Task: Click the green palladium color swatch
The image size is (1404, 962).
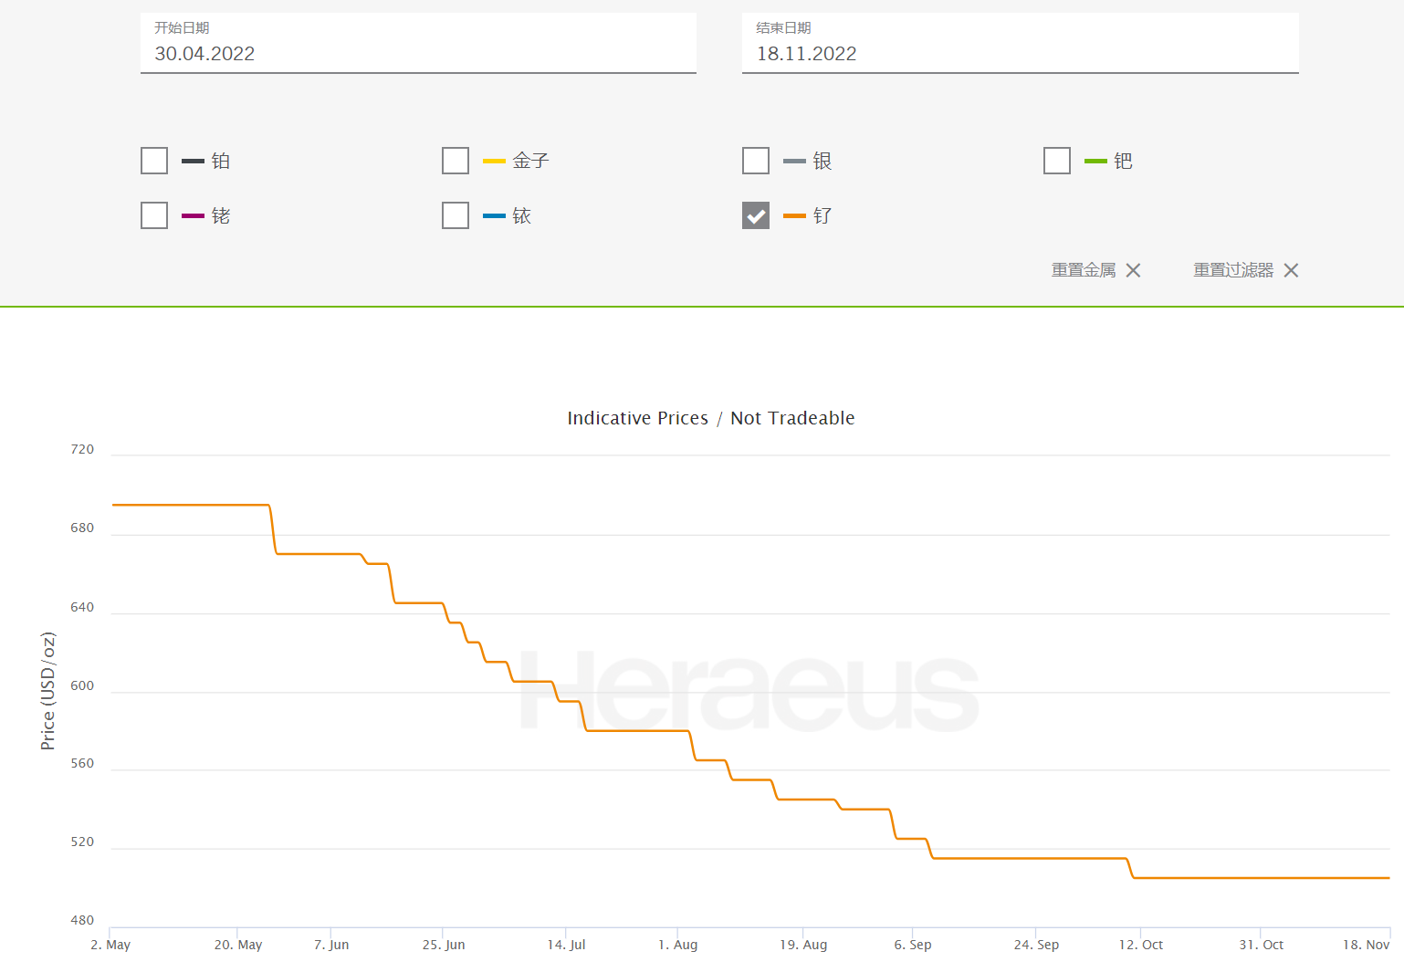Action: pyautogui.click(x=1095, y=162)
